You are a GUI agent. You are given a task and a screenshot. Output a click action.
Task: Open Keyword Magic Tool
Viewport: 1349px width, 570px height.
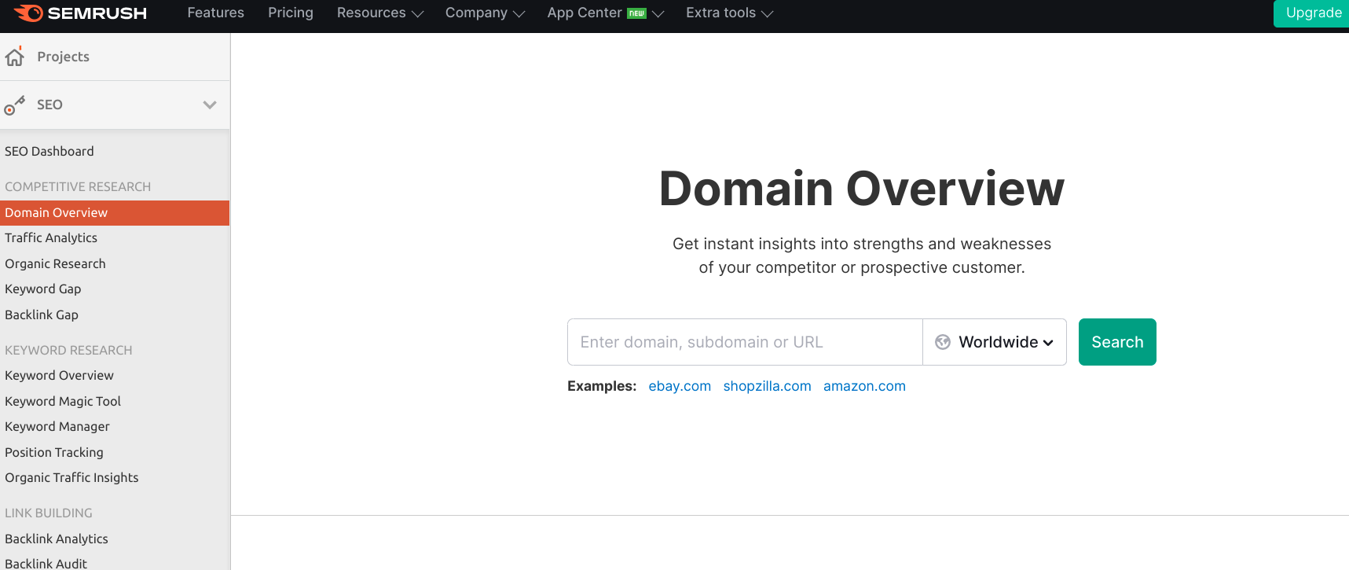(x=63, y=401)
